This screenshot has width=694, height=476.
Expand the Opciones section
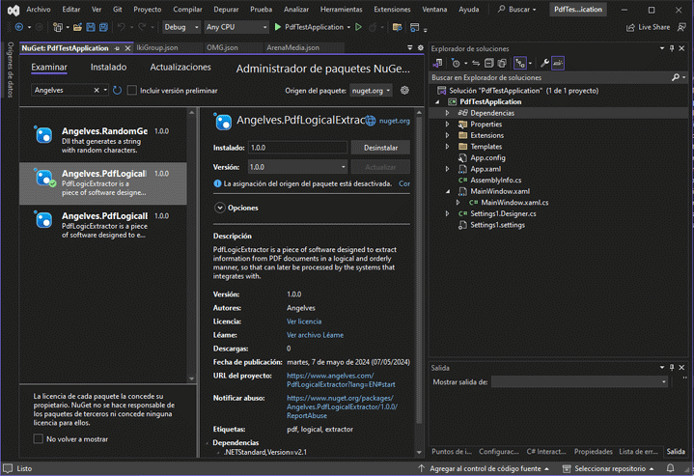pyautogui.click(x=219, y=208)
